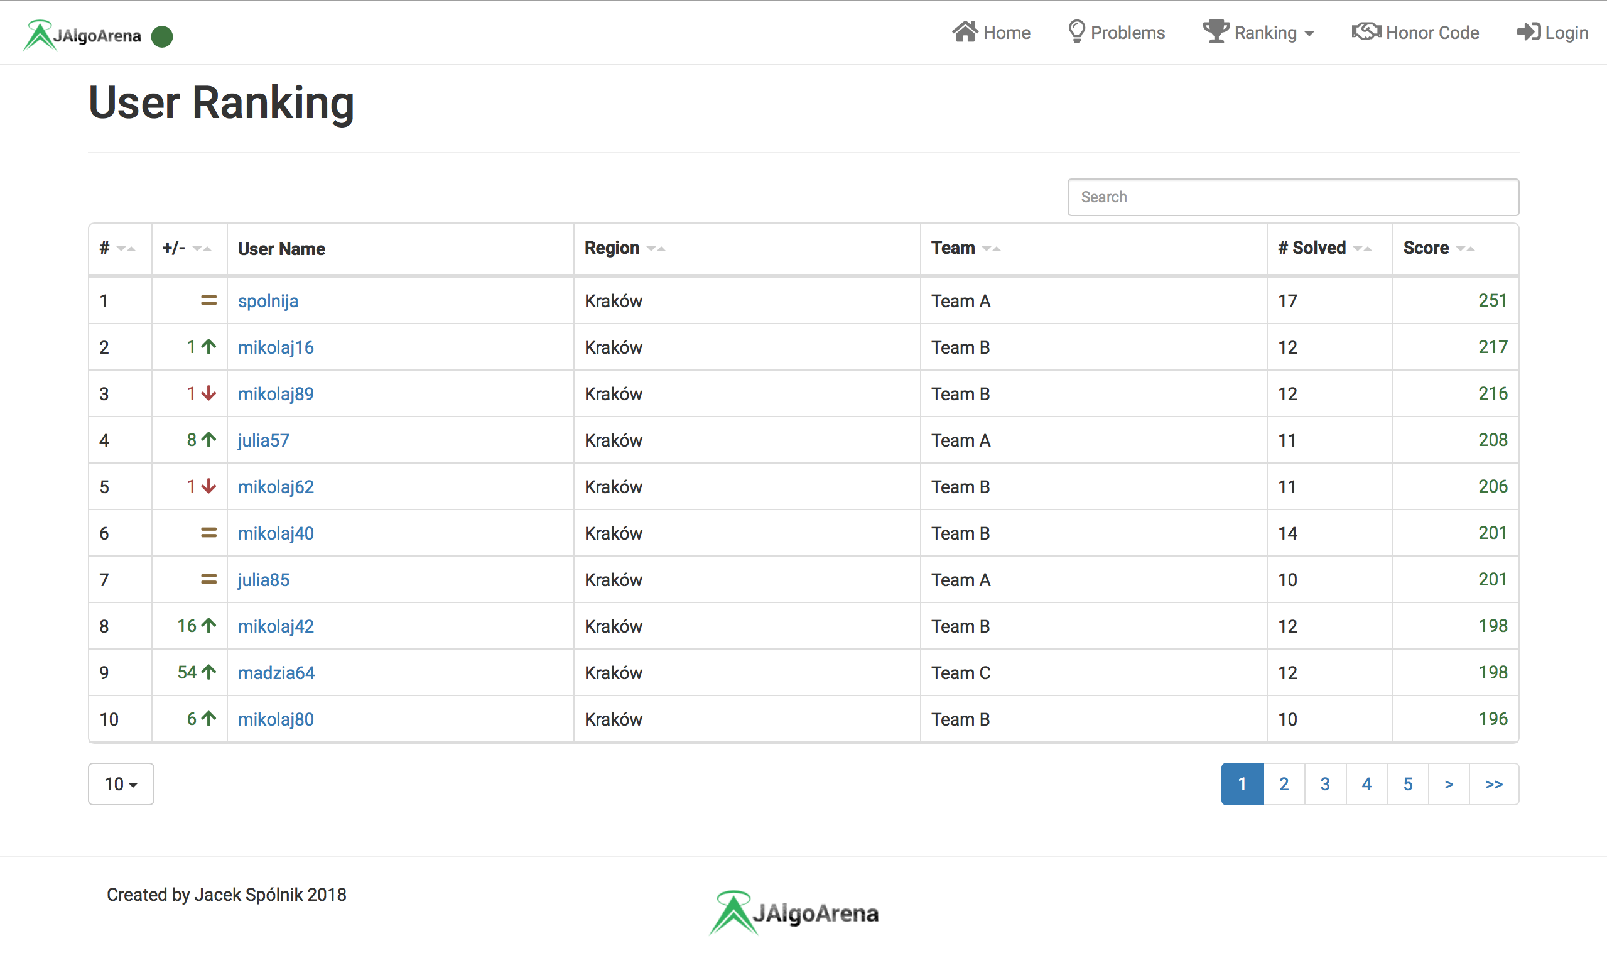This screenshot has width=1607, height=958.
Task: Open user profile link spolnija
Action: click(268, 301)
